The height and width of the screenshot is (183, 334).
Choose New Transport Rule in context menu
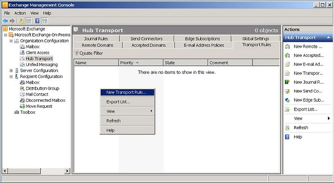click(127, 92)
